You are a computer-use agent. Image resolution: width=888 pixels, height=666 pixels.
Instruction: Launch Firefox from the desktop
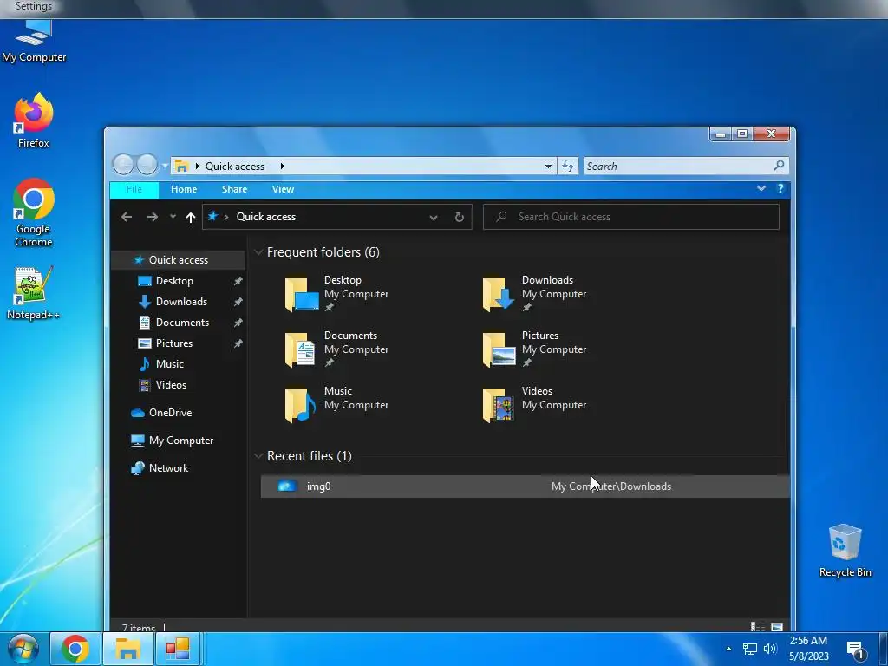[34, 120]
